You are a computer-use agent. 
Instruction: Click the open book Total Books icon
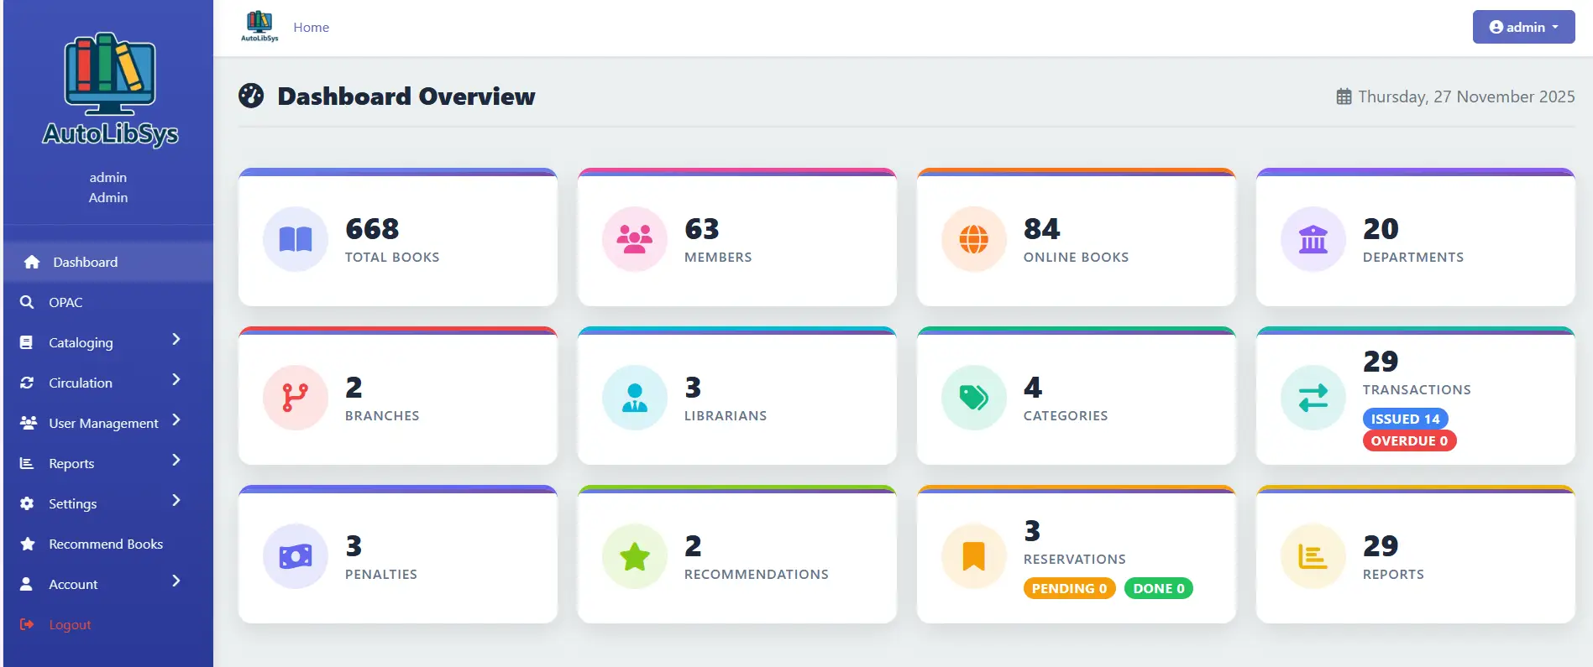(x=295, y=240)
